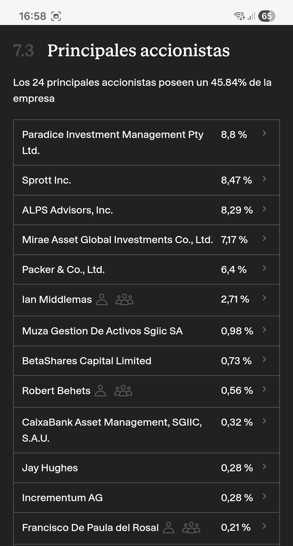The width and height of the screenshot is (293, 546).
Task: Select CaixaBank Asset Management, SGIIC, S.A.U.
Action: coord(146,430)
